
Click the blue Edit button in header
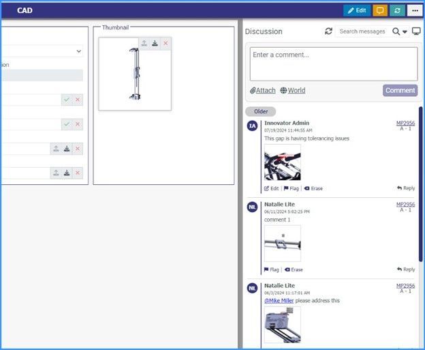(x=357, y=10)
